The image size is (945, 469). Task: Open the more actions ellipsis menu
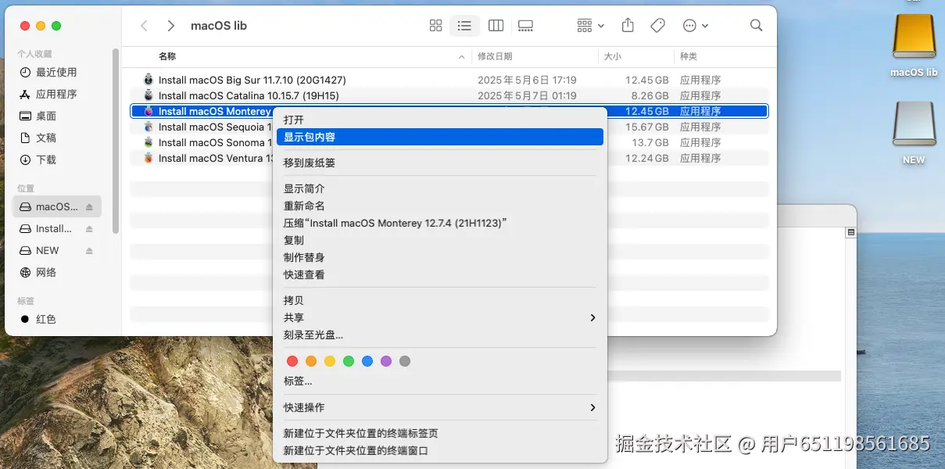696,26
